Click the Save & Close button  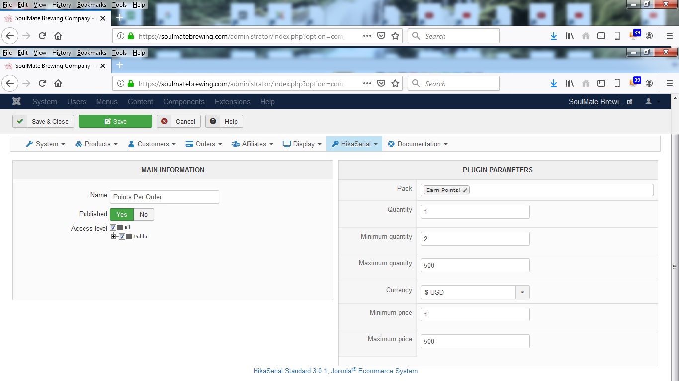click(43, 121)
